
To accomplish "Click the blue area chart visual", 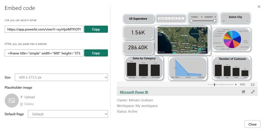I will coord(188,68).
